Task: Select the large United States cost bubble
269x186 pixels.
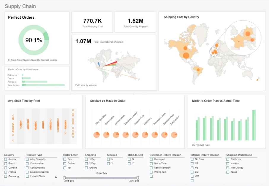Action: pyautogui.click(x=186, y=55)
